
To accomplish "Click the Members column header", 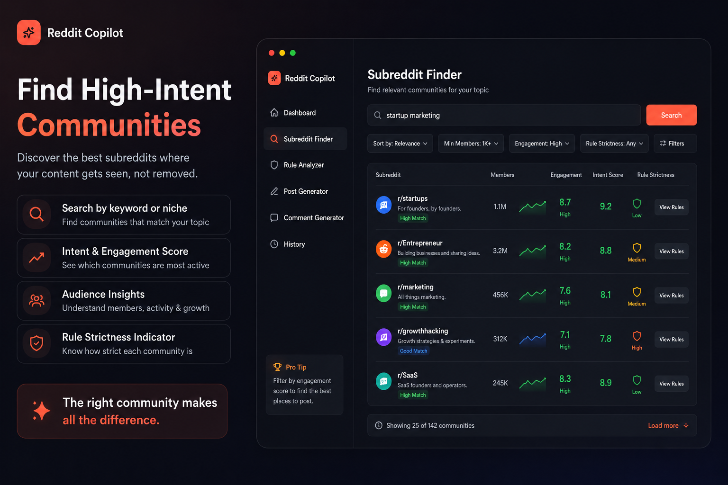I will click(x=502, y=175).
